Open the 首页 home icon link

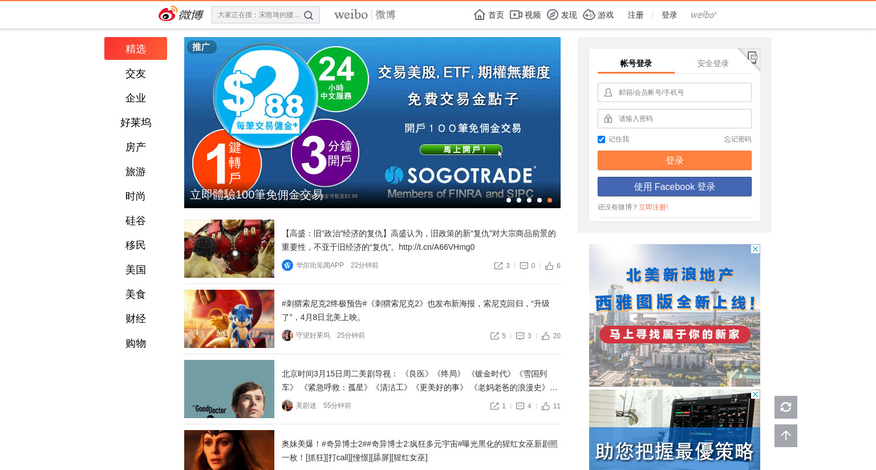click(489, 15)
